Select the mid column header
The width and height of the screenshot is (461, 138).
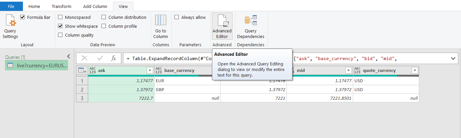click(x=320, y=70)
